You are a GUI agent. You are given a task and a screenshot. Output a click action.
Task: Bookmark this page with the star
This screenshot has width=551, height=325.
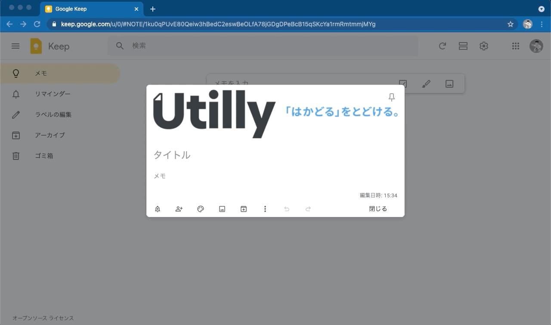tap(511, 24)
